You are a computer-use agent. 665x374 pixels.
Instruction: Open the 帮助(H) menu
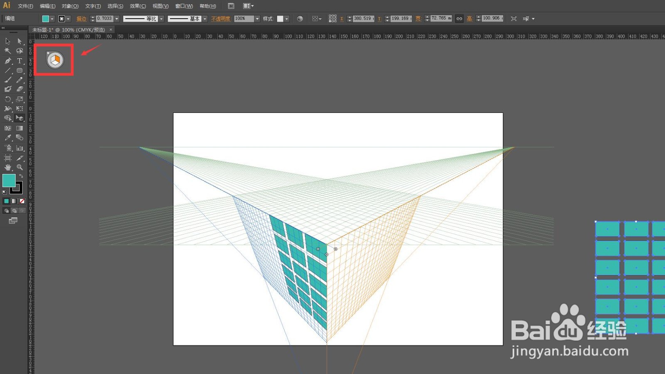tap(208, 6)
